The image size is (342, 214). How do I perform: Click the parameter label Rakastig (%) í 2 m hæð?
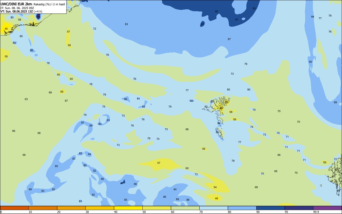[49, 4]
